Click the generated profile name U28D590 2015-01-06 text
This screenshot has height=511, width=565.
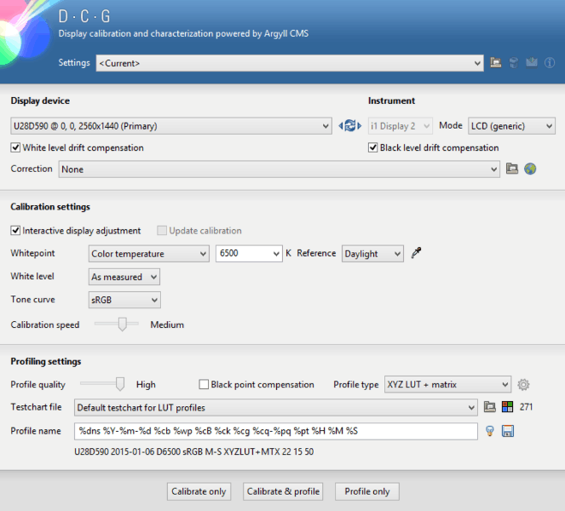193,451
